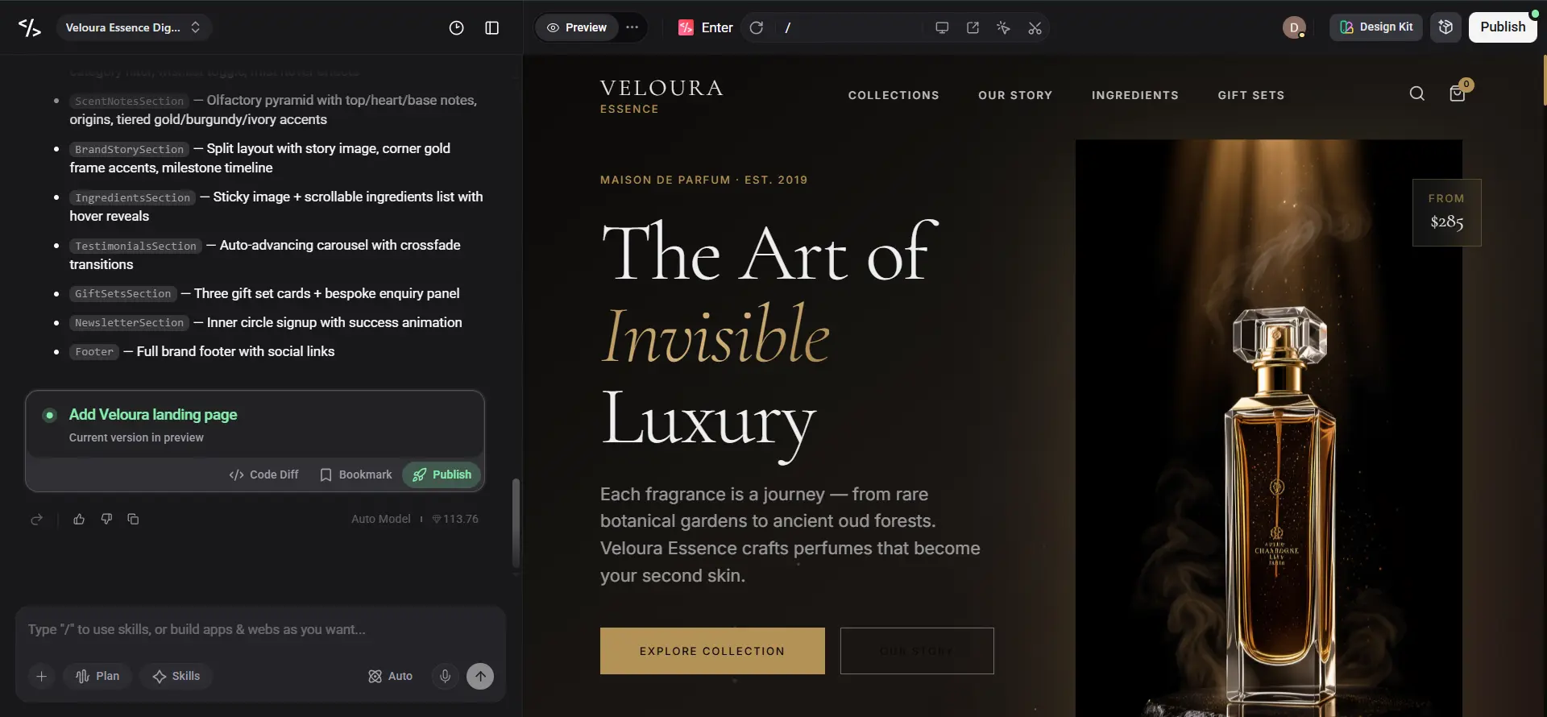This screenshot has width=1547, height=717.
Task: Click the Auto Model label
Action: tap(380, 519)
